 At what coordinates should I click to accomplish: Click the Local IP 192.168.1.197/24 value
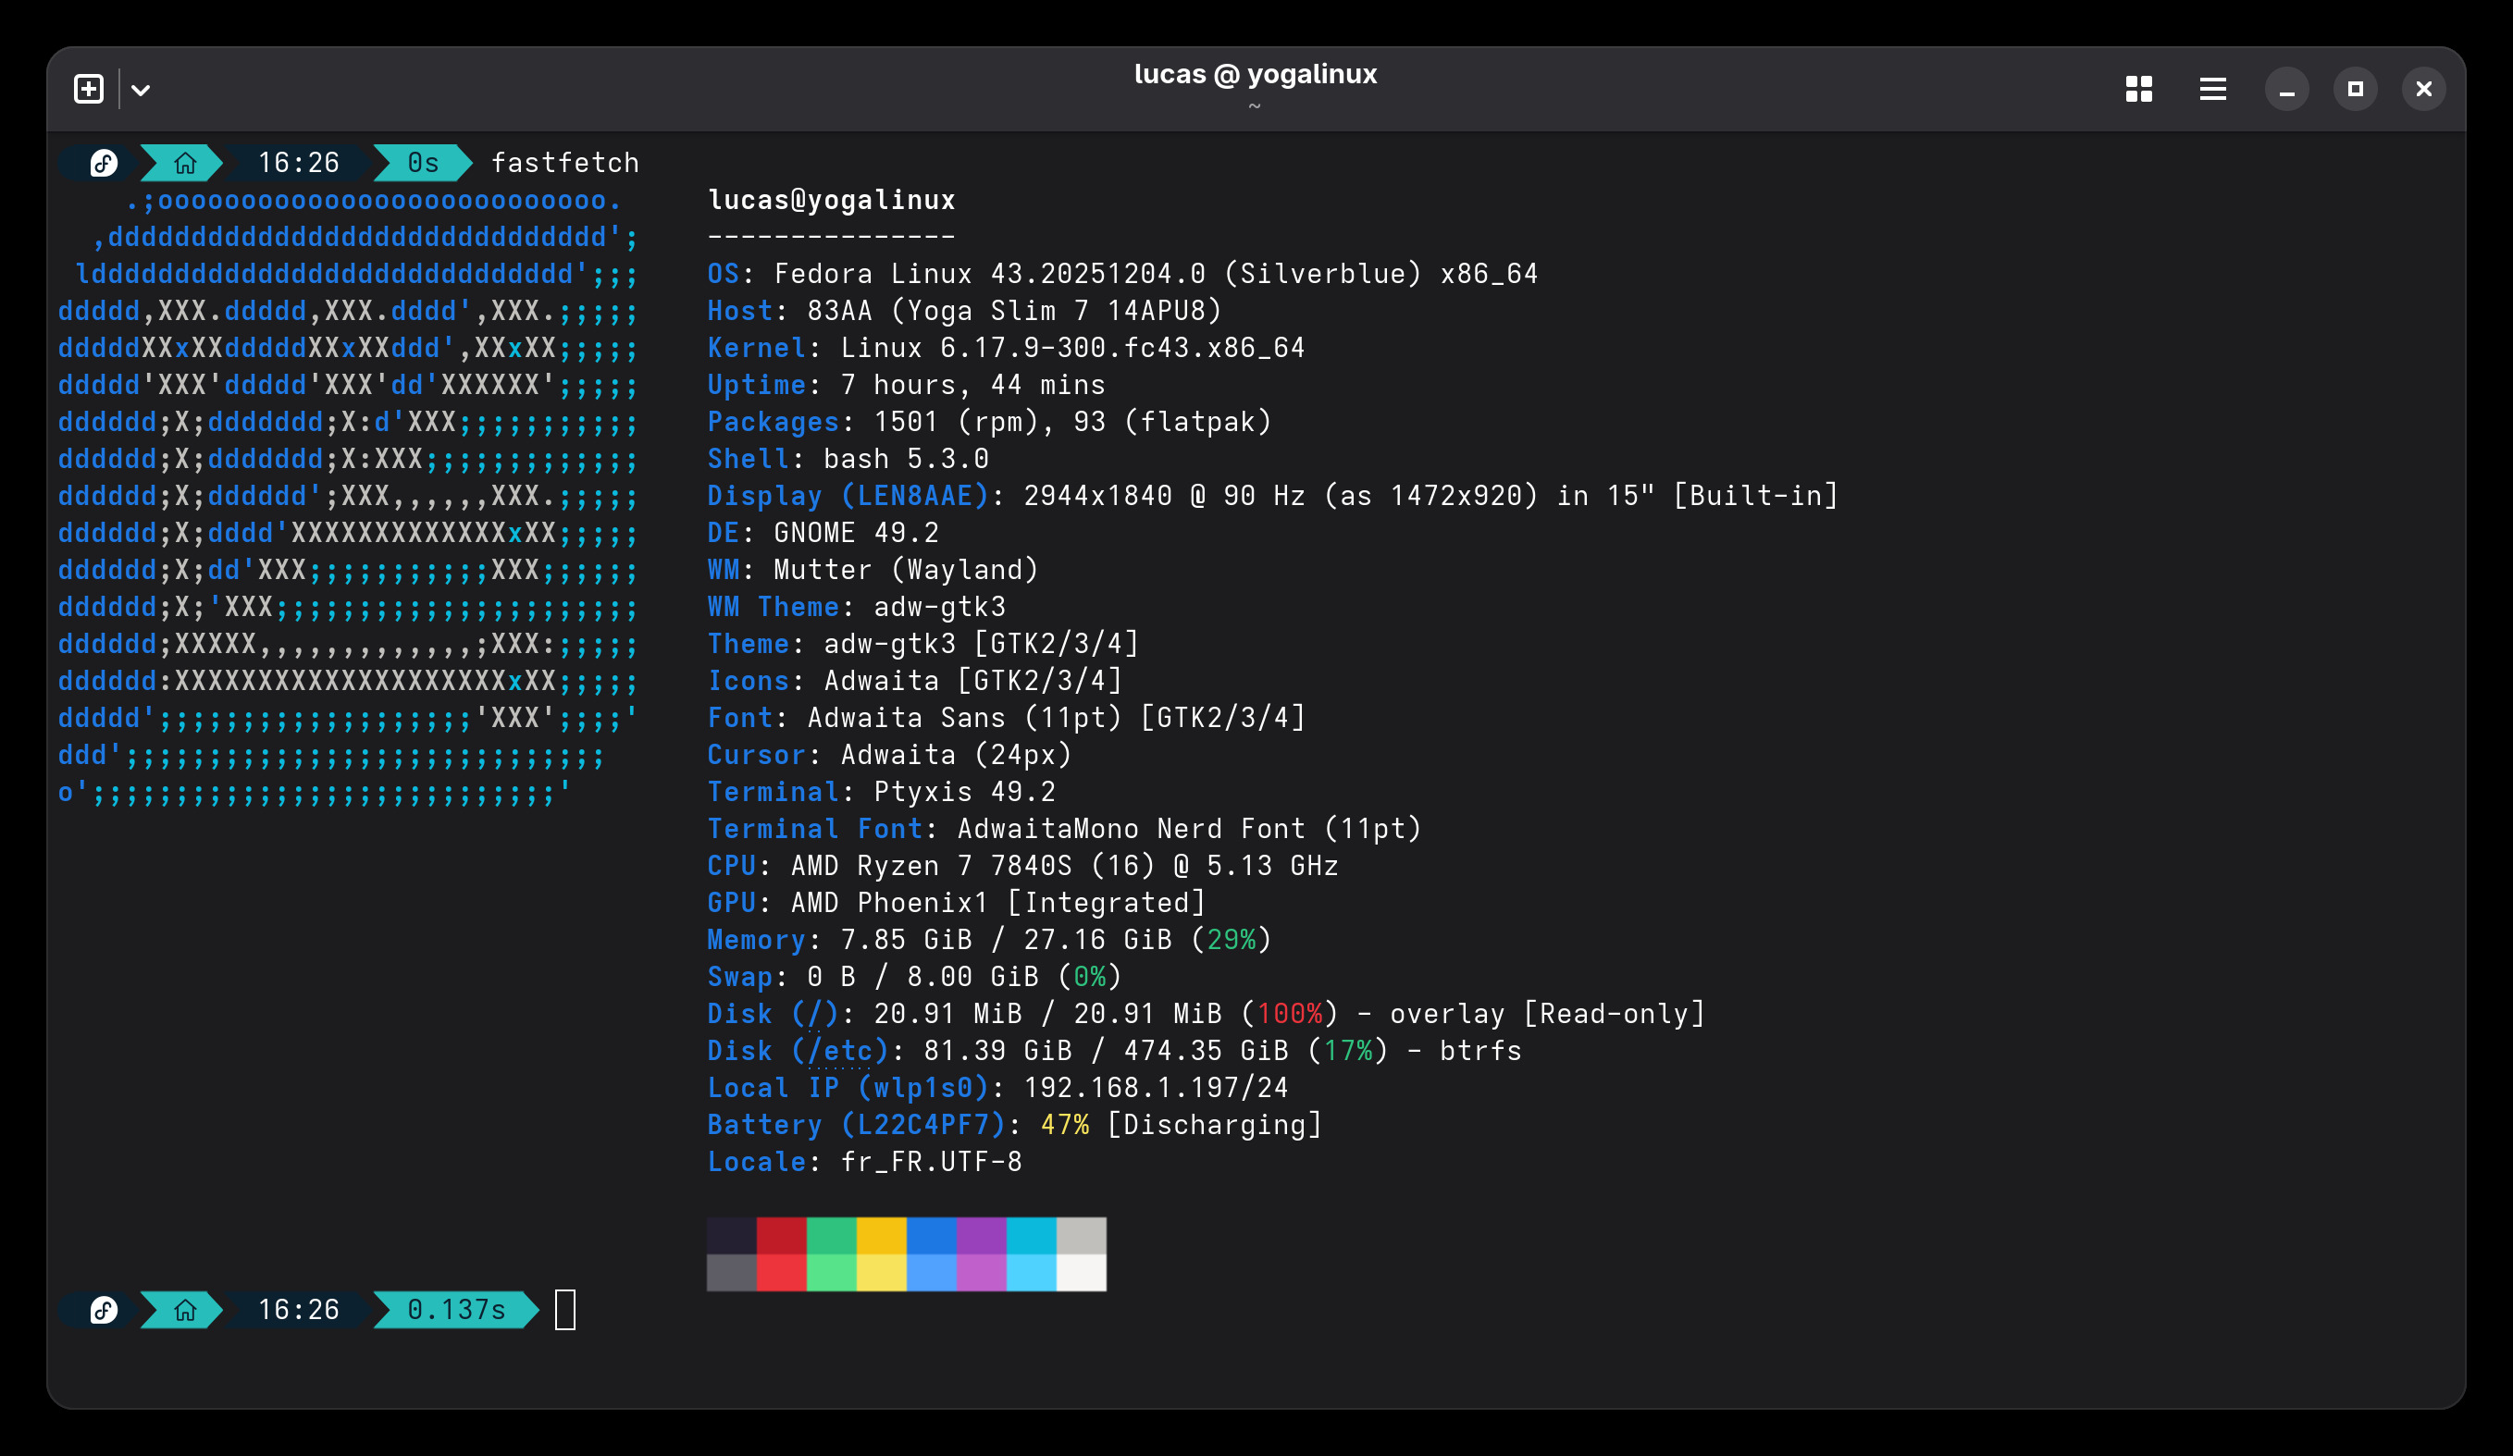click(1156, 1088)
